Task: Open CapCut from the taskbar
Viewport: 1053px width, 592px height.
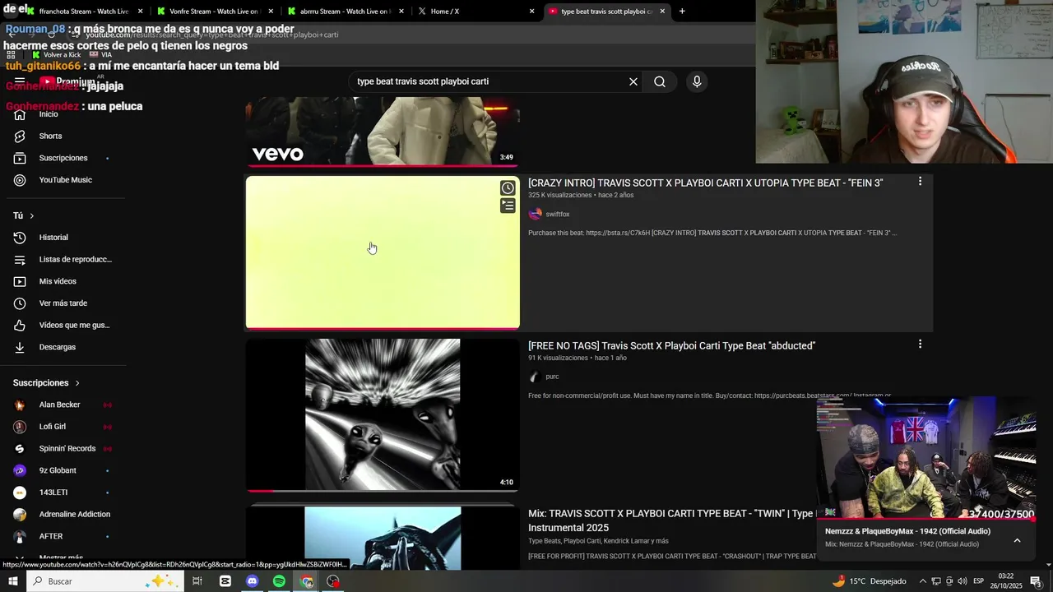Action: [225, 581]
